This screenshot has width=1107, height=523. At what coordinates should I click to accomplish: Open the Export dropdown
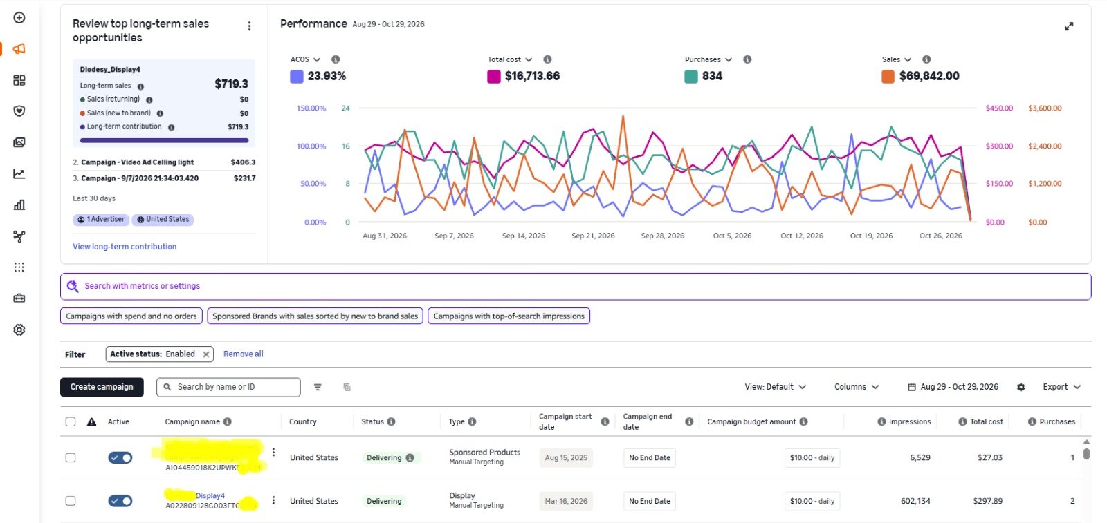click(1061, 387)
